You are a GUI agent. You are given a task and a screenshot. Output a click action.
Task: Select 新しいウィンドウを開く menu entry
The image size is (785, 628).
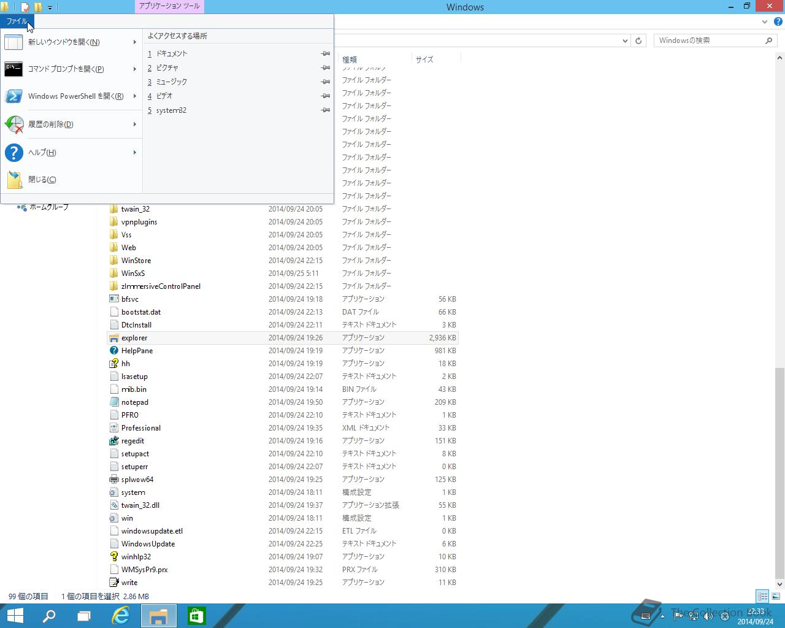[71, 42]
